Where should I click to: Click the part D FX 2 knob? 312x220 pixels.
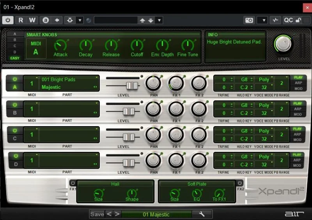coord(199,160)
